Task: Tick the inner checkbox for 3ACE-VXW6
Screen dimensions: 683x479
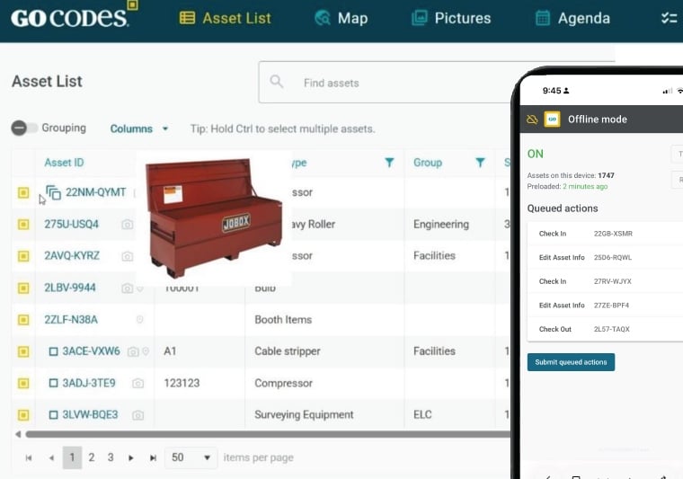Action: click(x=53, y=351)
